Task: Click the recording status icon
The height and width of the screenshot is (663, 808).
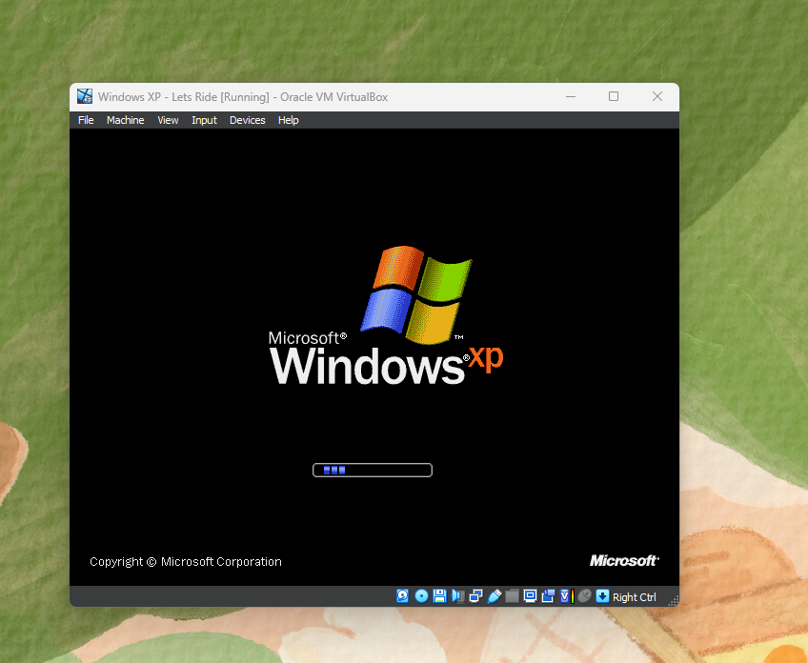Action: (548, 596)
